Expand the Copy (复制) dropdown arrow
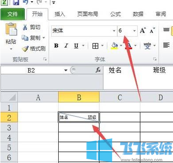This screenshot has width=173, height=163. [44, 38]
